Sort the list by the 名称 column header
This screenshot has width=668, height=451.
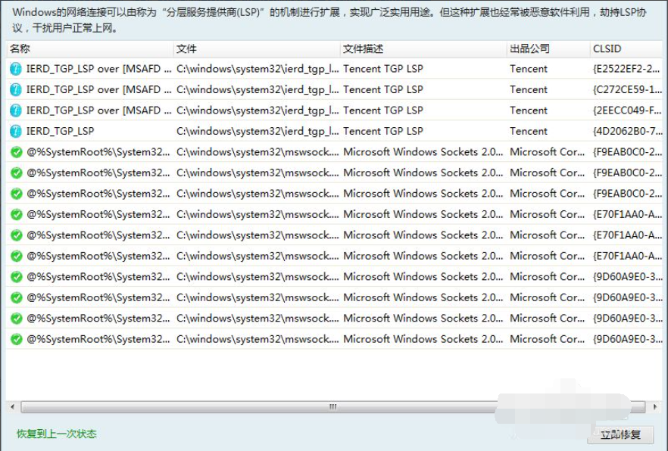point(20,49)
